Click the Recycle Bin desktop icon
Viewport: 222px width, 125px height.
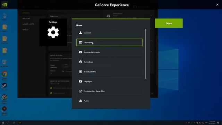pyautogui.click(x=5, y=63)
